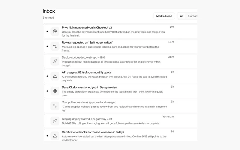Screen dimensions: 240x150
Task: Click pull request icon on approved and merged row
Action: (55, 106)
